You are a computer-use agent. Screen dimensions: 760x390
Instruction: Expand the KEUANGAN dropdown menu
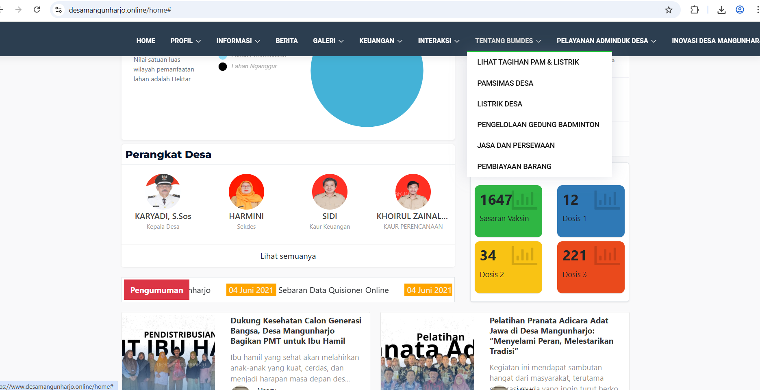point(381,41)
